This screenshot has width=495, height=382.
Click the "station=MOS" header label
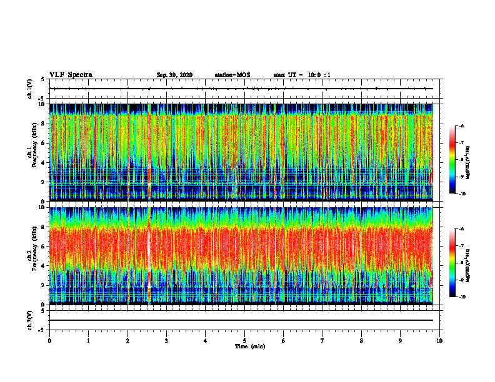pyautogui.click(x=232, y=75)
